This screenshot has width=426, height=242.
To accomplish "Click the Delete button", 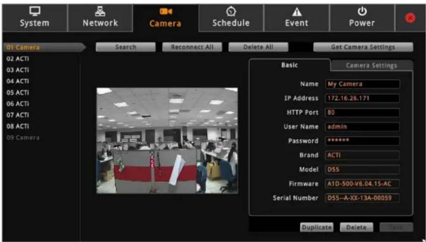I will point(357,227).
